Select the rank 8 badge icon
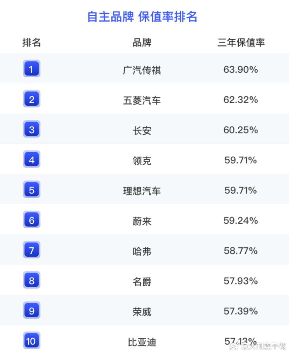This screenshot has width=289, height=353. pos(32,280)
